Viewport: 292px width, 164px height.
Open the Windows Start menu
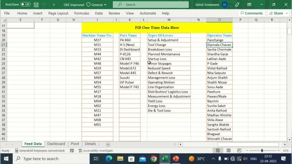click(6, 159)
